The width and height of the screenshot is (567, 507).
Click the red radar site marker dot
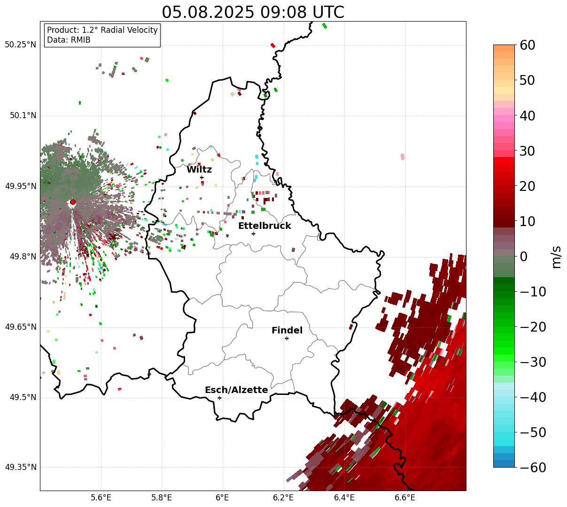(72, 202)
